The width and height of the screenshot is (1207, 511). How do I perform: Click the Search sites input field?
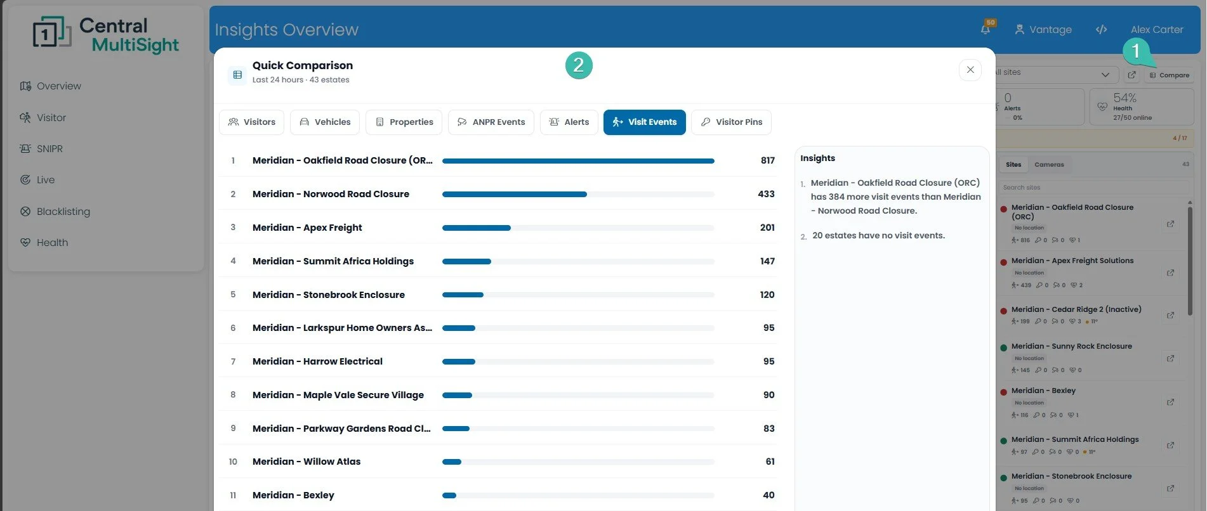(1093, 187)
